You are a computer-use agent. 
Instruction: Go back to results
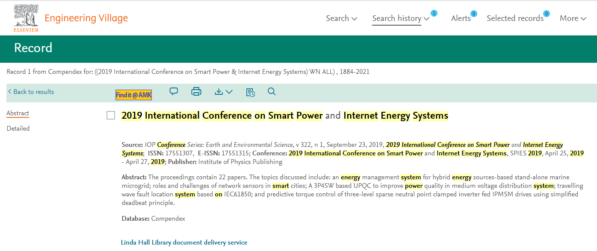coord(31,92)
